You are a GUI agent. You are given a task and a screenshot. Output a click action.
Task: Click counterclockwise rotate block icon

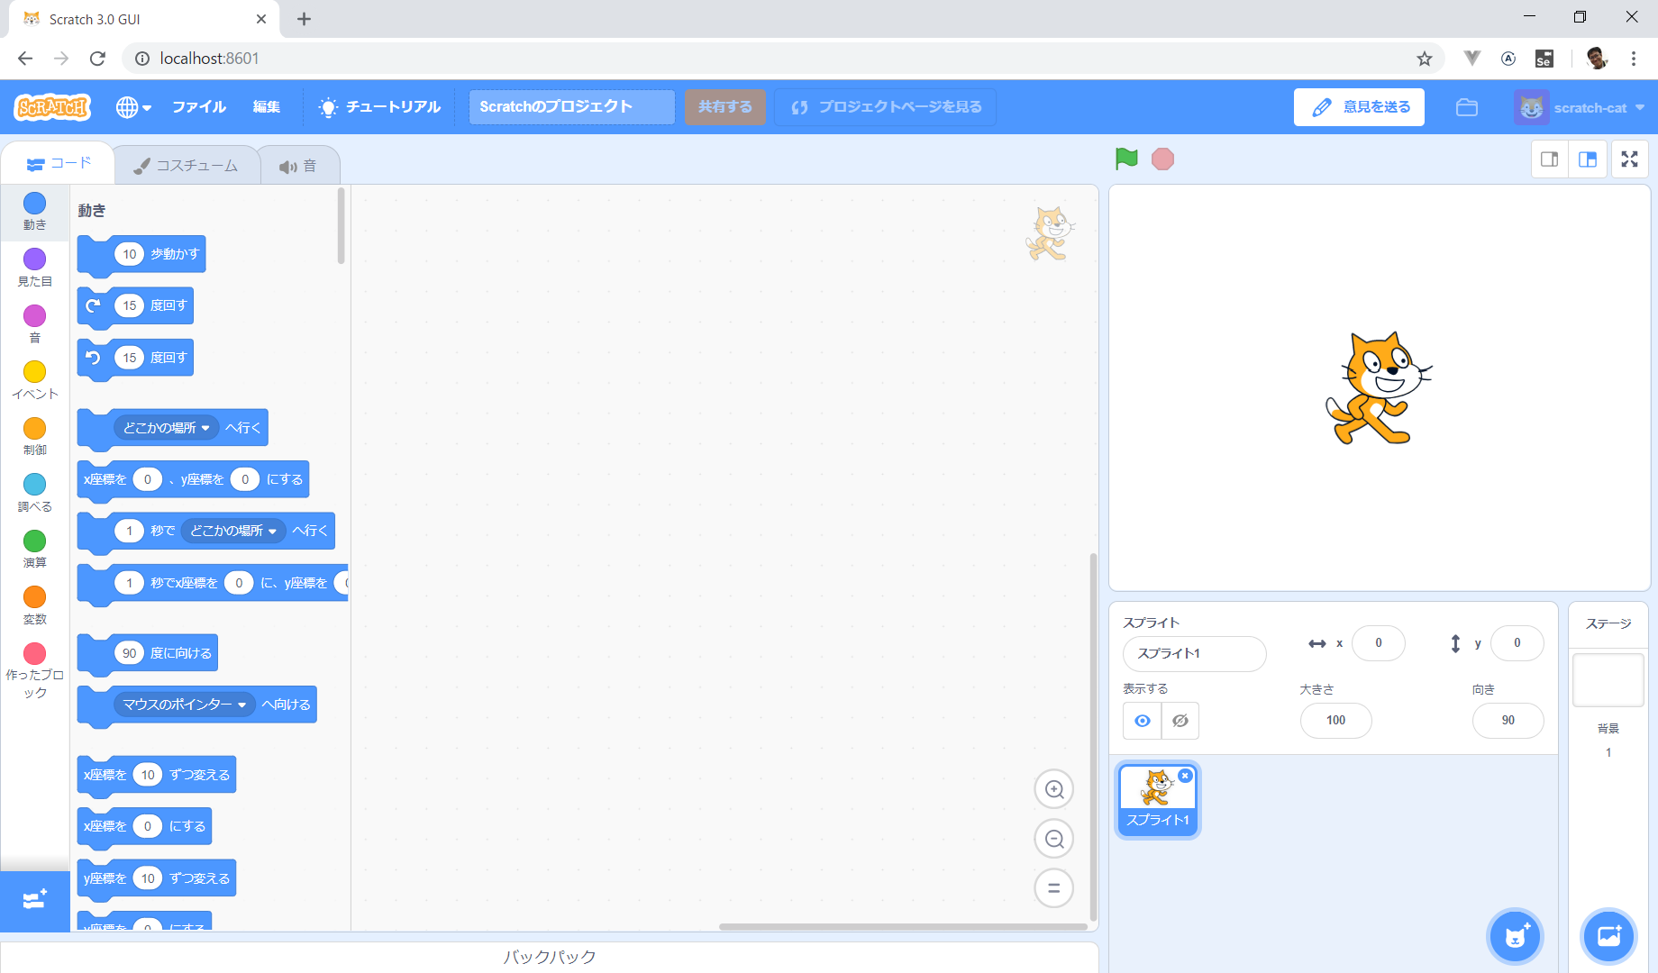coord(94,358)
